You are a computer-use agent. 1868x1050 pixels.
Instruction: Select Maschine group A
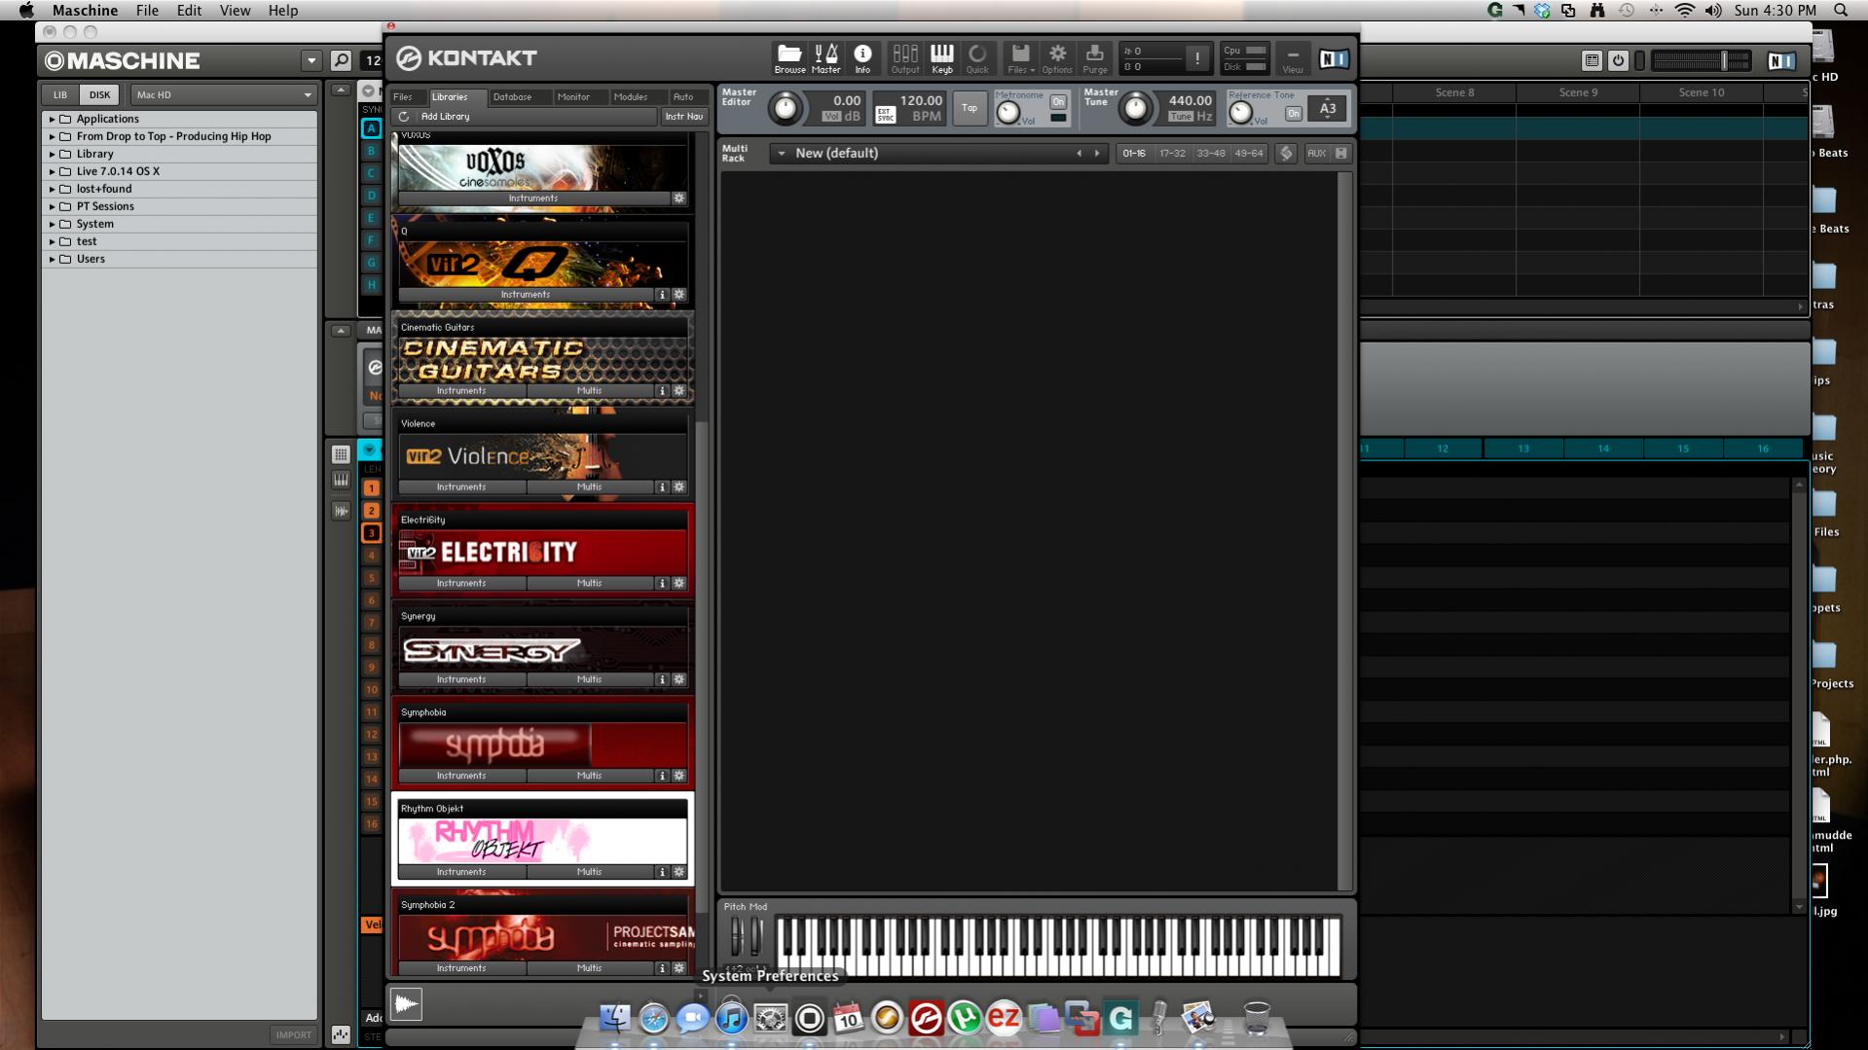[371, 128]
